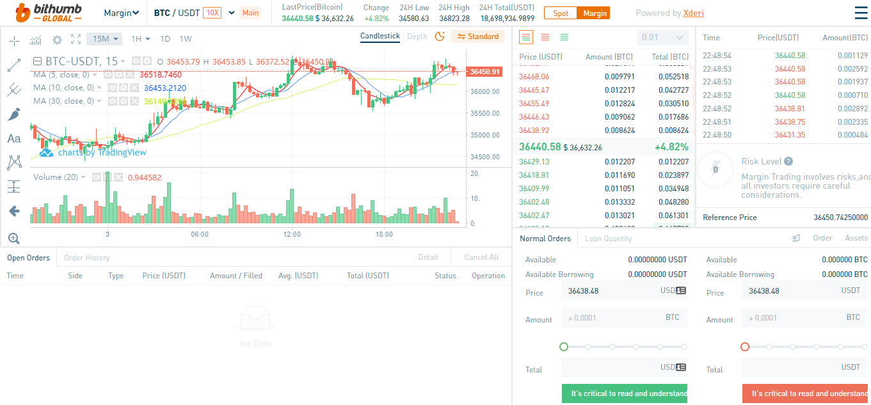871x405 pixels.
Task: Open the hamburger menu at top right
Action: (x=861, y=13)
